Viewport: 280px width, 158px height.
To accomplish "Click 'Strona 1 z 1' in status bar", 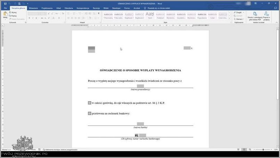I will point(7,150).
